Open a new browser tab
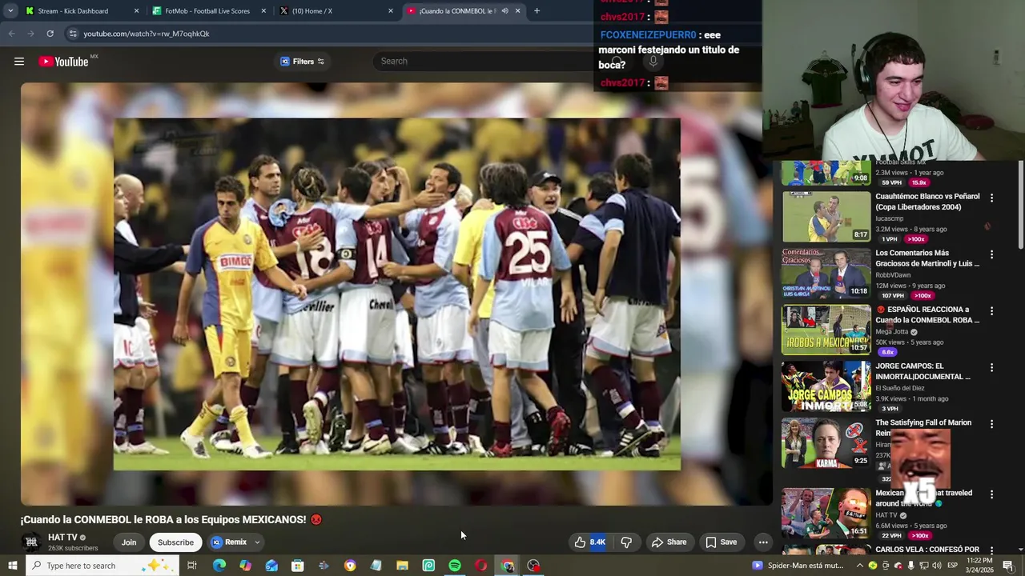Viewport: 1025px width, 576px height. (537, 11)
